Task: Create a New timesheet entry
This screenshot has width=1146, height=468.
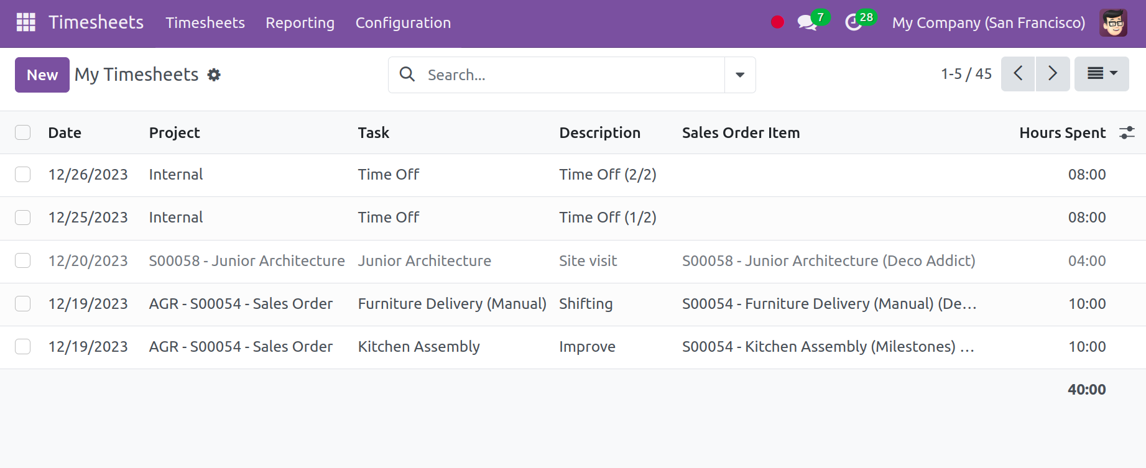Action: (42, 75)
